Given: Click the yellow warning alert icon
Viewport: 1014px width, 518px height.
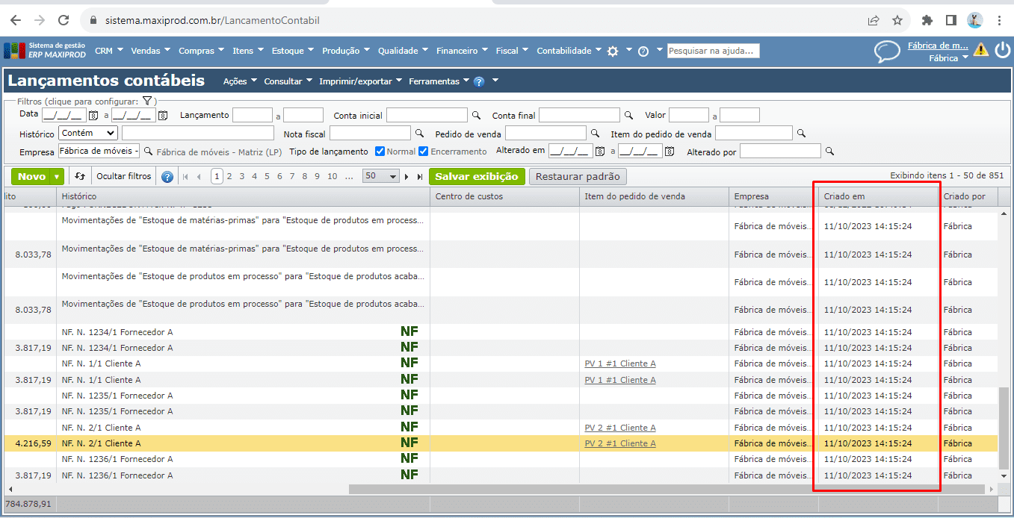Looking at the screenshot, I should pos(980,50).
